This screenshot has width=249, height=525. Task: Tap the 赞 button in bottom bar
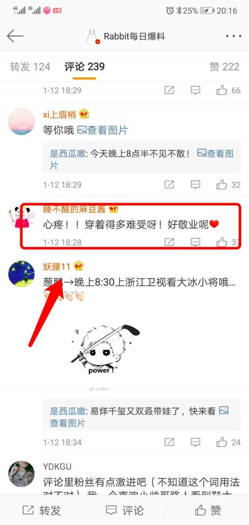click(x=208, y=510)
